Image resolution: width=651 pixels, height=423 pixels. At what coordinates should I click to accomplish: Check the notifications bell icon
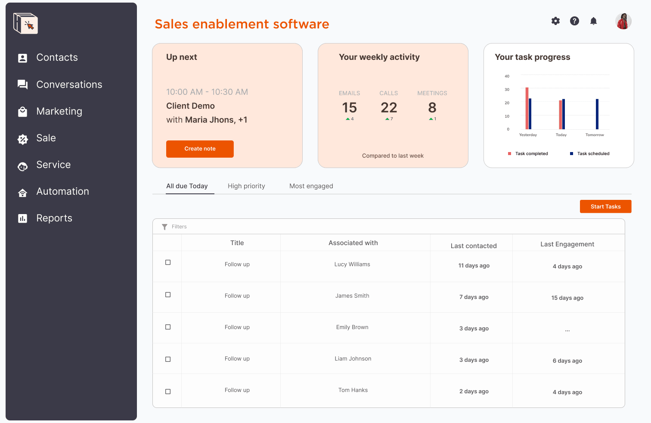593,21
